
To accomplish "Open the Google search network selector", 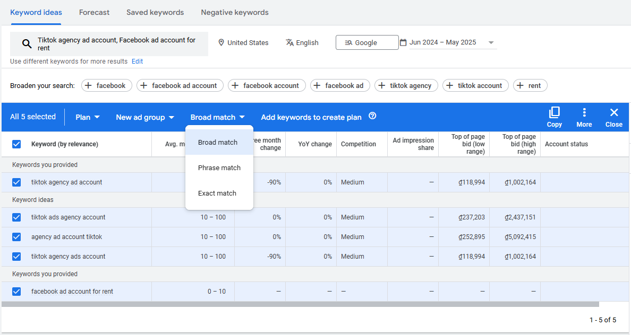I will tap(367, 42).
